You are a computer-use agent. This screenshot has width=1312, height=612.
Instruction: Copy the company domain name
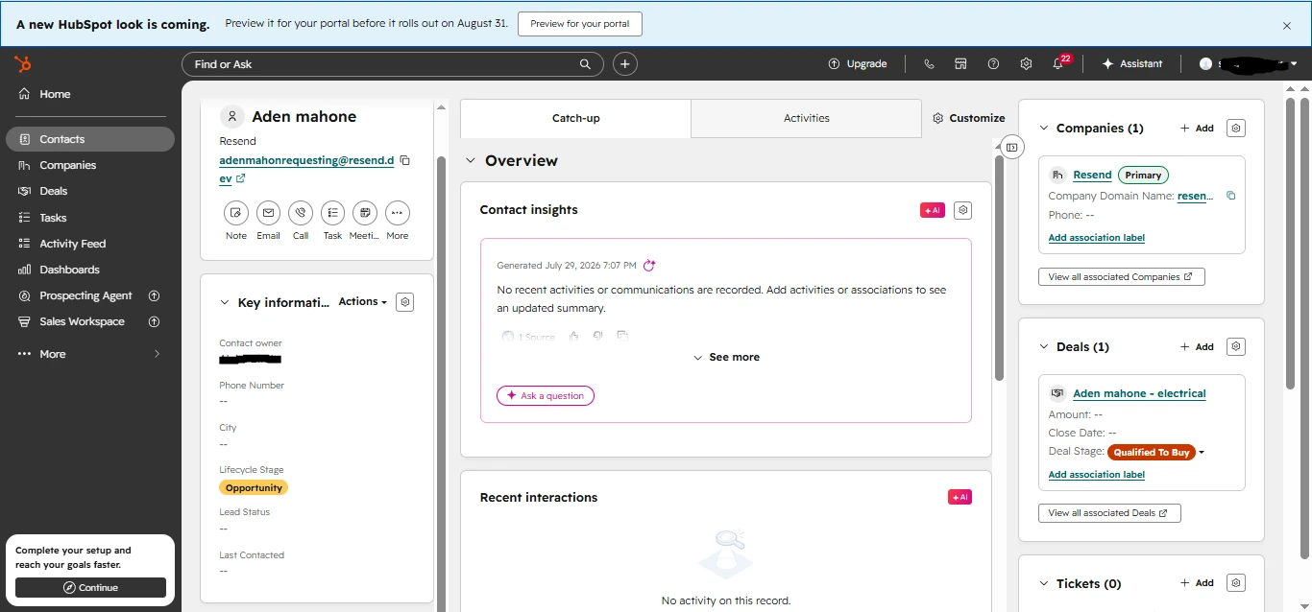[x=1230, y=196]
